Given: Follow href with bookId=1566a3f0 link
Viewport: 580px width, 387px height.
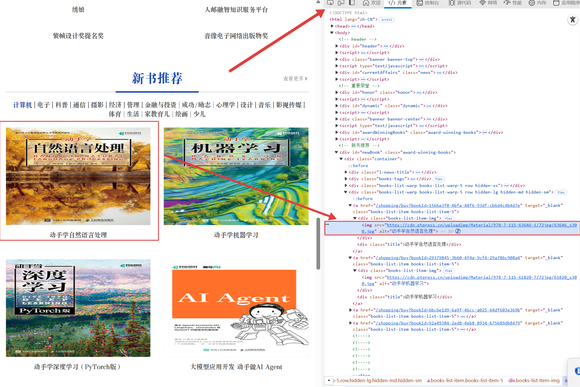Looking at the screenshot, I should (x=448, y=205).
